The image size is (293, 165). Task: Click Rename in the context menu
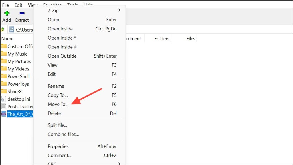[x=56, y=86]
